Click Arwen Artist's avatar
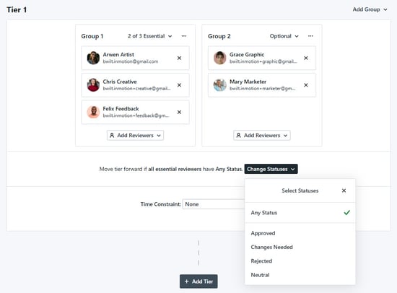 point(93,58)
